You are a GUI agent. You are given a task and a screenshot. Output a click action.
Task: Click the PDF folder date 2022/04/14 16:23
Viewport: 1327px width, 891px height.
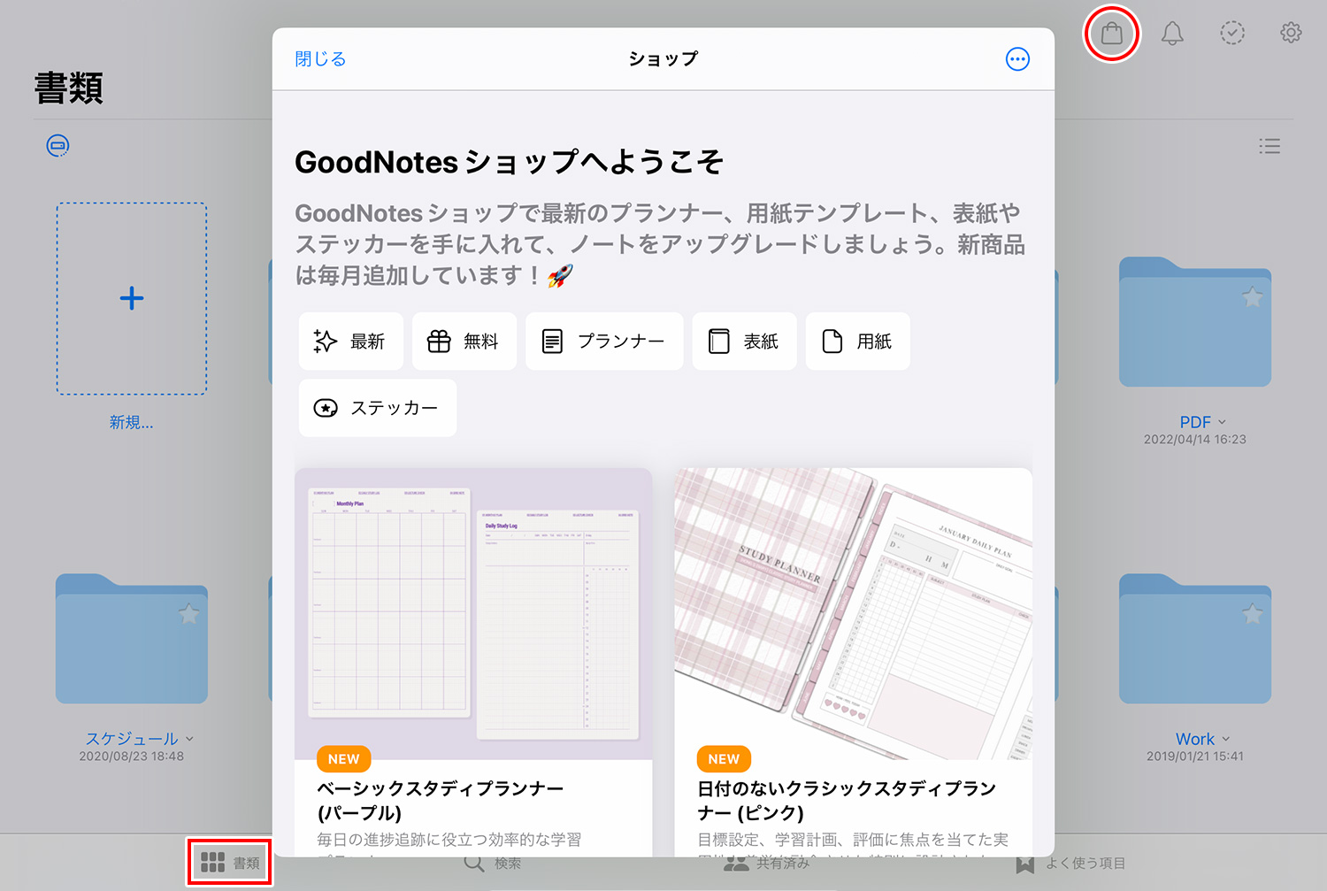tap(1195, 440)
